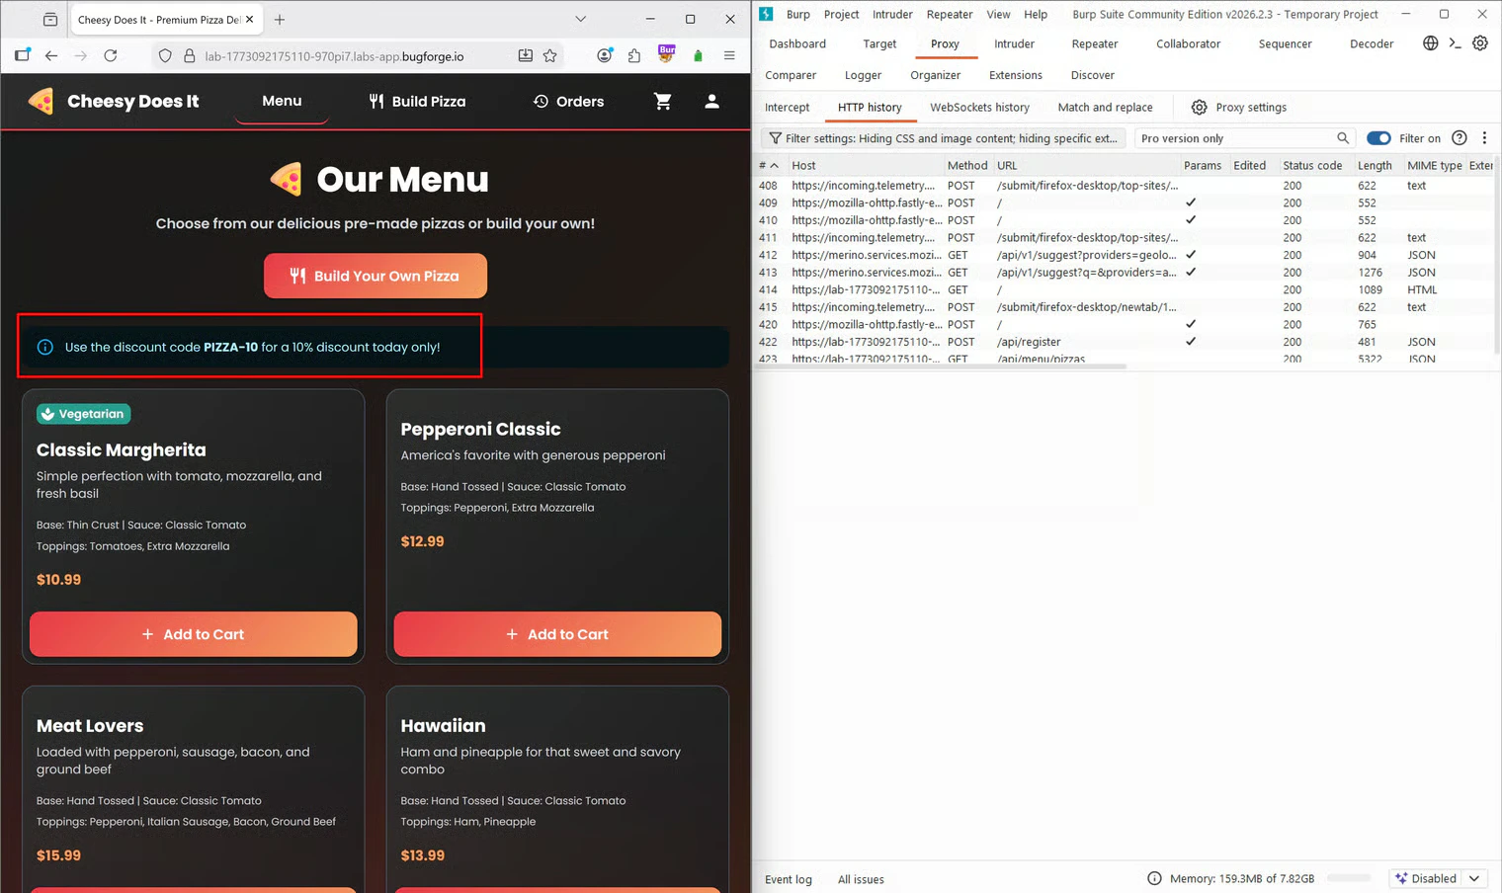Open the Build Pizza nav link
1502x893 pixels.
point(417,101)
